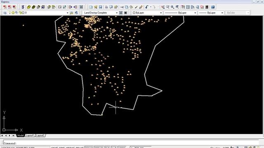This screenshot has width=264, height=148.
Task: Click the Undo arrow icon
Action: point(147,7)
